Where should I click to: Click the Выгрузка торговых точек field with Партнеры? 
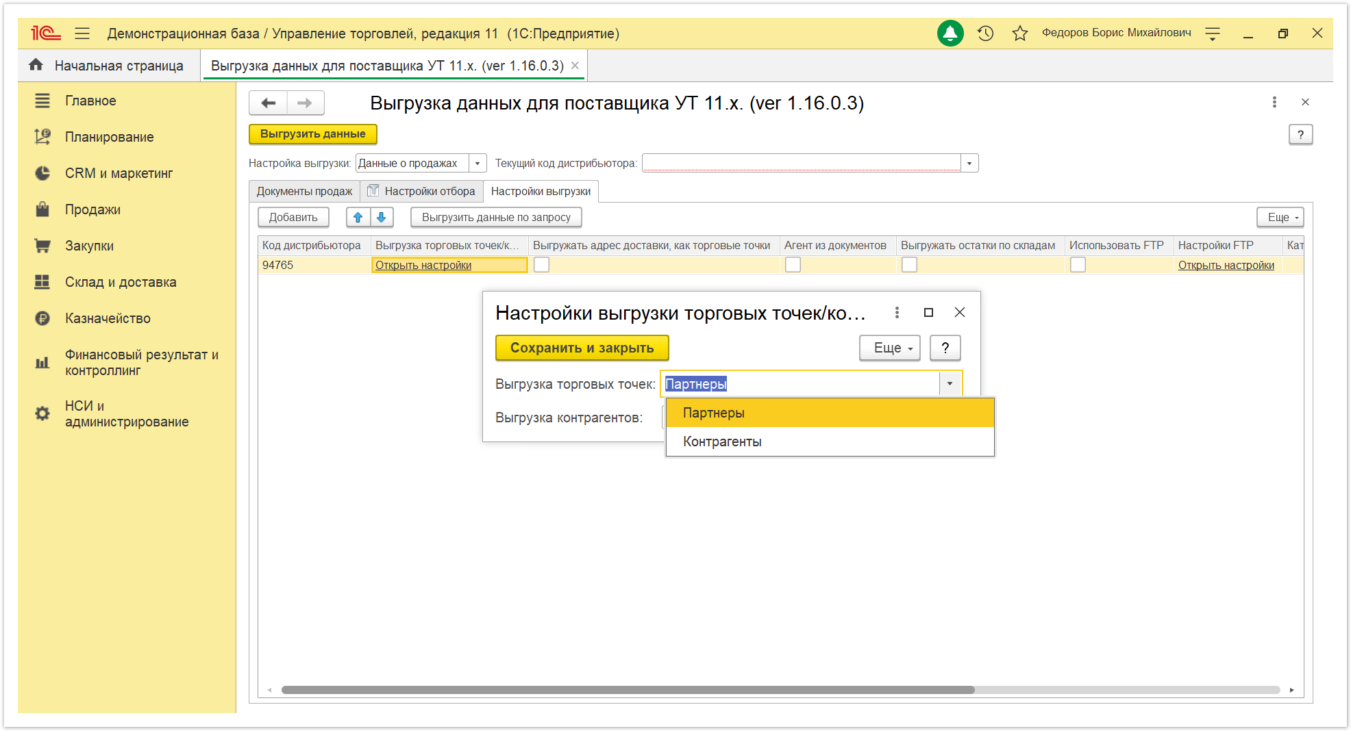pos(800,383)
